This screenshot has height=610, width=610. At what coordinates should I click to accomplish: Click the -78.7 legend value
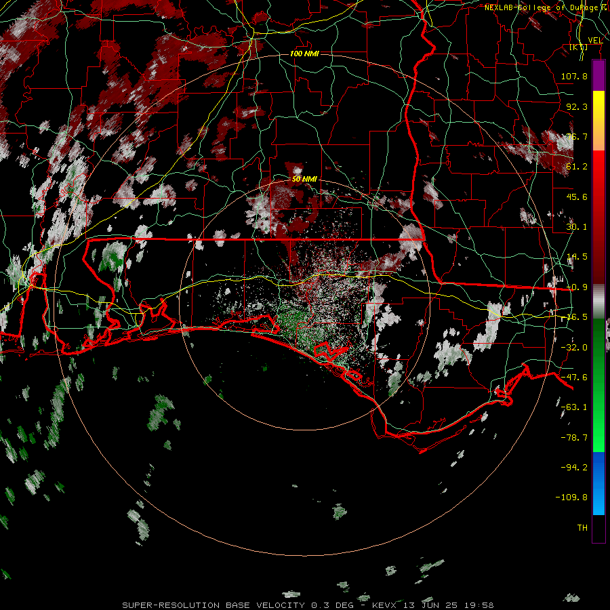click(574, 438)
